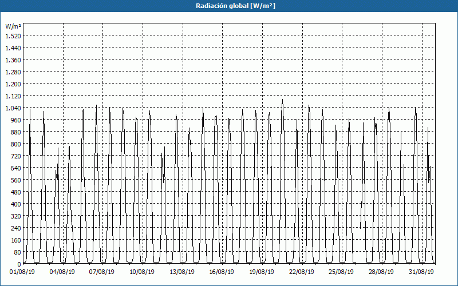Click the 1.120 y-axis value
The height and width of the screenshot is (286, 458).
pos(13,96)
